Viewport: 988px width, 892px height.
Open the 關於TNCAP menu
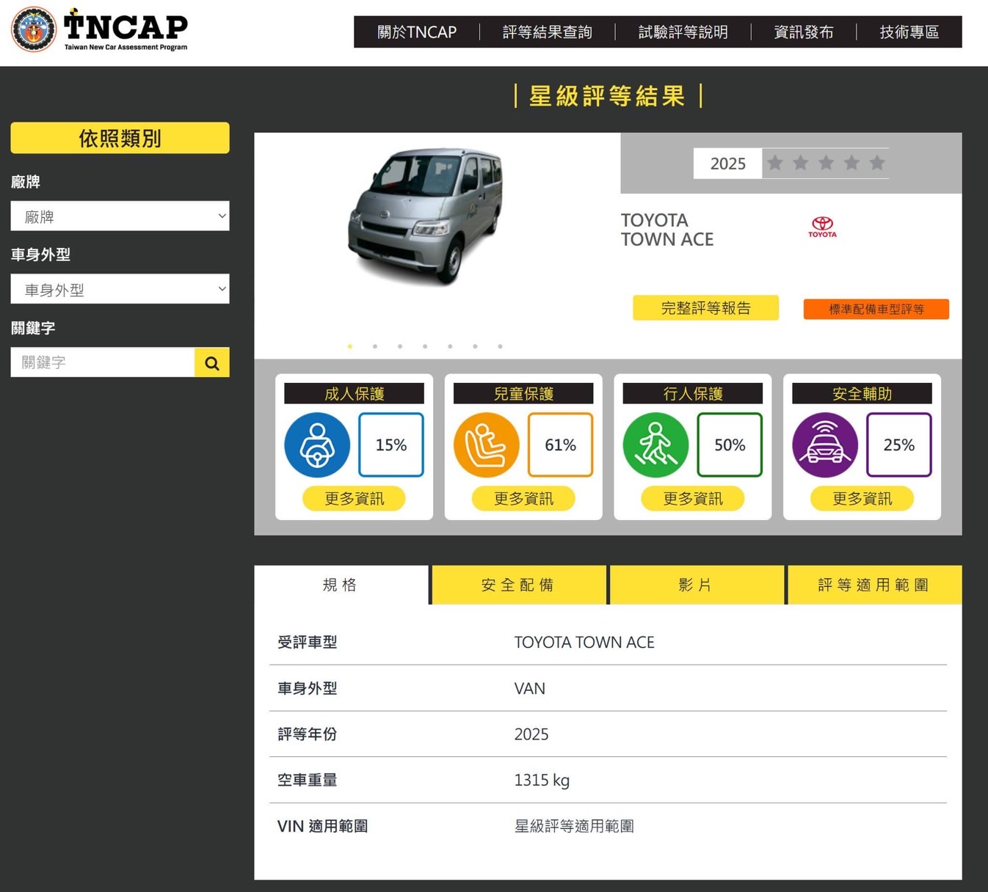tap(417, 32)
